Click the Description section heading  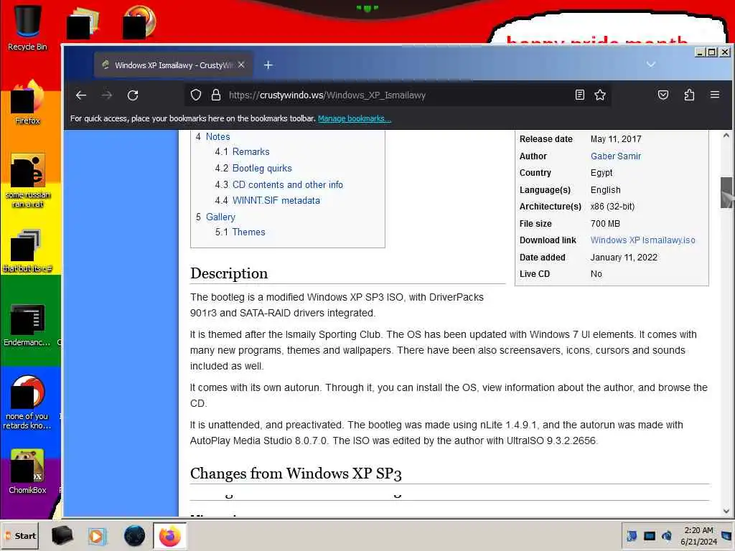pyautogui.click(x=229, y=273)
